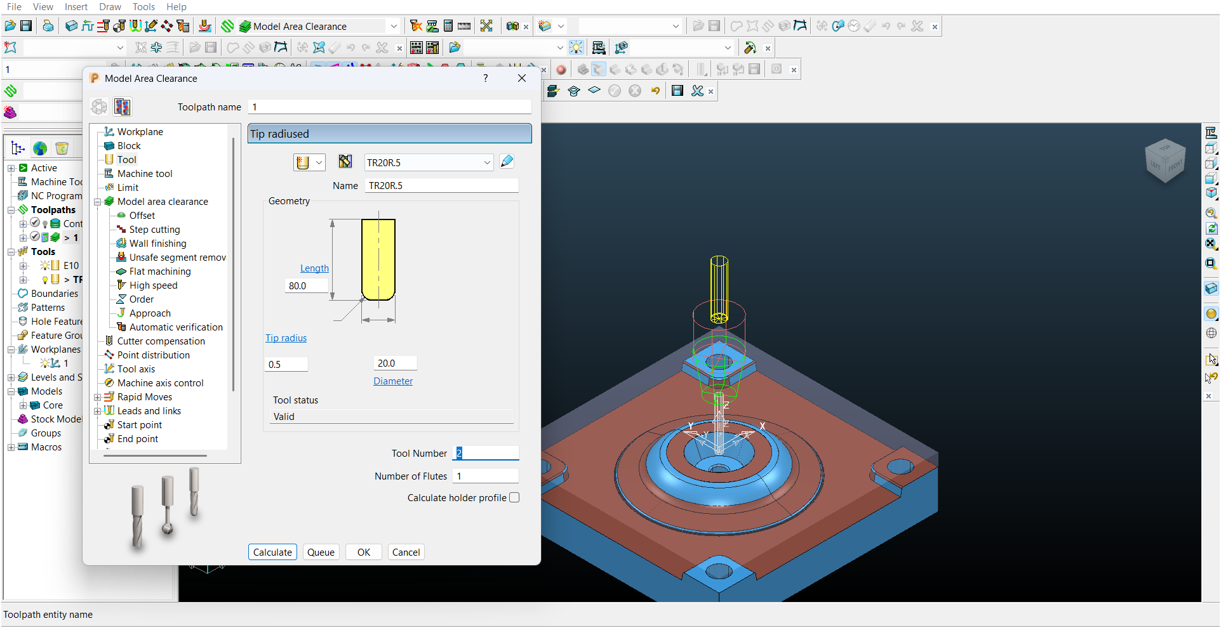This screenshot has width=1221, height=628.
Task: Toggle light bulb of the Cont toolpath
Action: click(x=45, y=224)
